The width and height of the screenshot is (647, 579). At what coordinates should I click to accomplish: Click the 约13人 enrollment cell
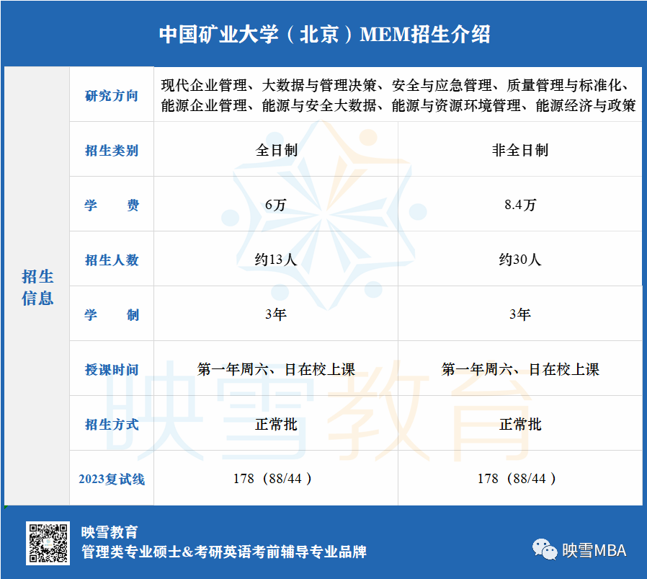(276, 260)
